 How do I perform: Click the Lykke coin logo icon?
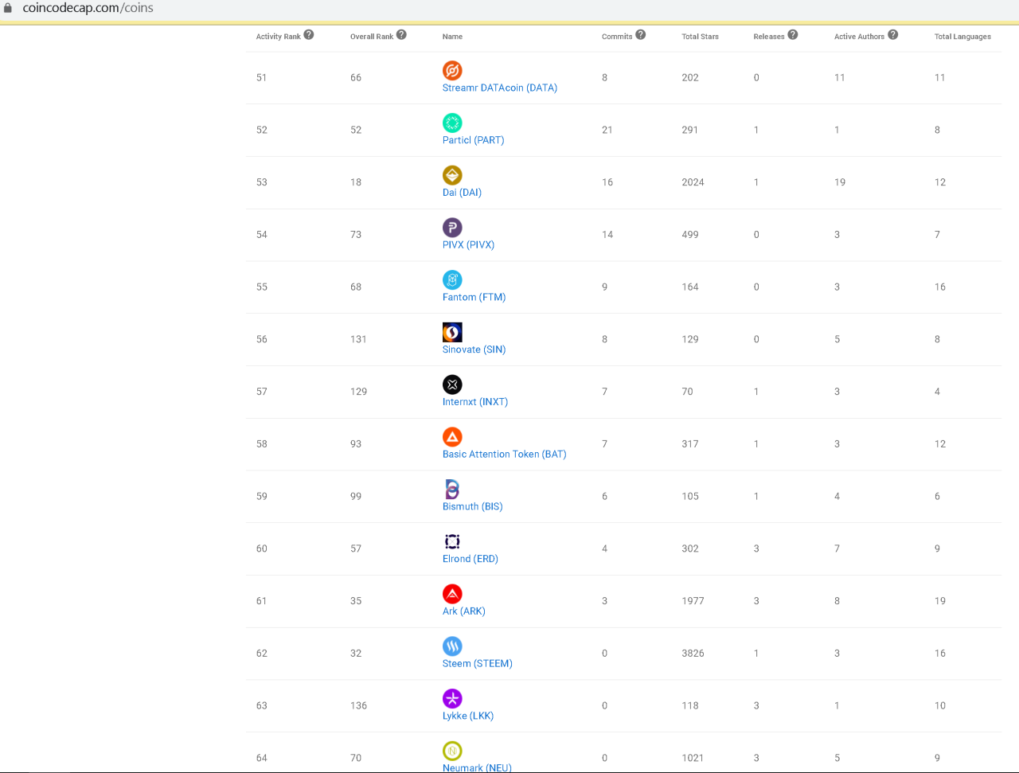tap(452, 699)
